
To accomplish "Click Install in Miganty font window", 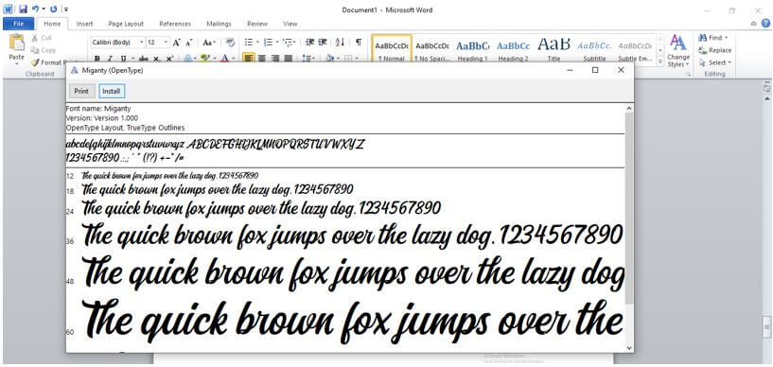I will pos(112,91).
